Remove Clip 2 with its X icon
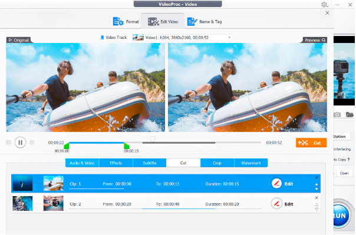Viewport: 356px width, 235px height. [x=317, y=198]
